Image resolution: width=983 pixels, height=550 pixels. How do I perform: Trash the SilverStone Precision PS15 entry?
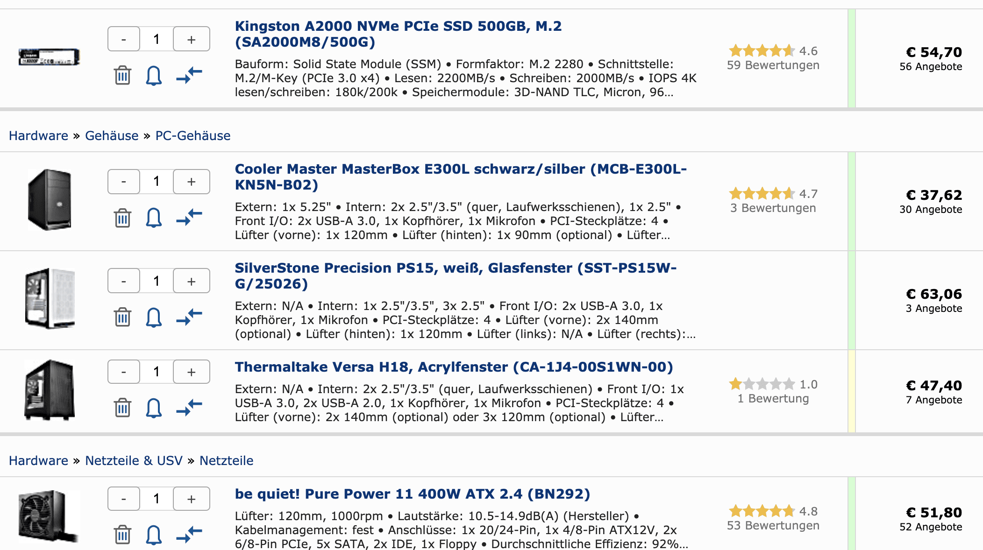coord(122,317)
